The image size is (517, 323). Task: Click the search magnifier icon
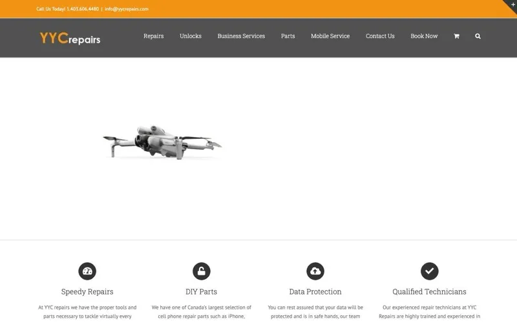point(478,36)
